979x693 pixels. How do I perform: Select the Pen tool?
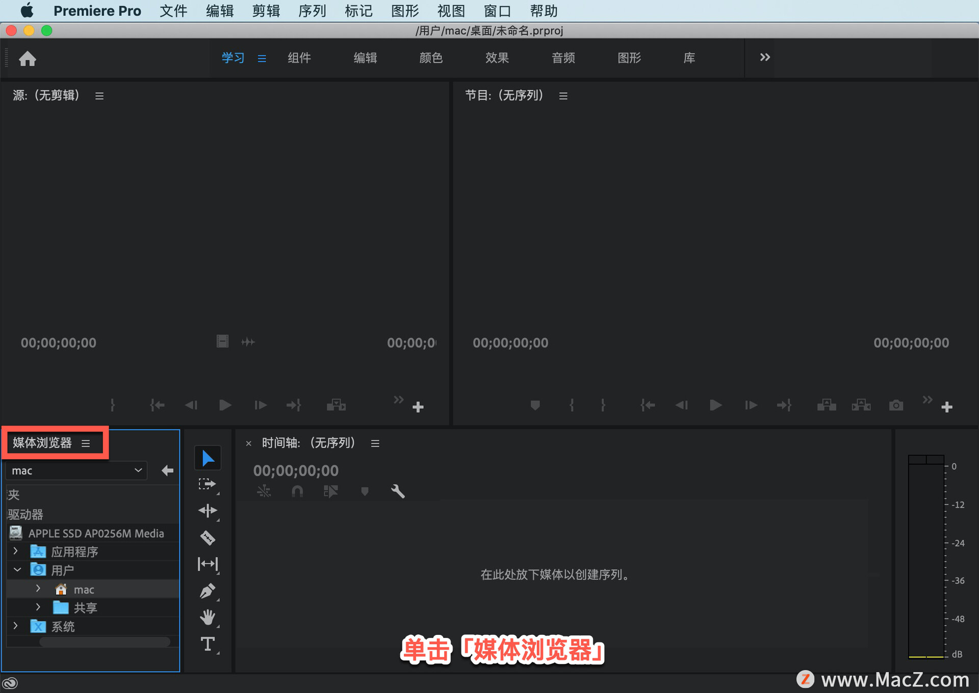coord(208,591)
